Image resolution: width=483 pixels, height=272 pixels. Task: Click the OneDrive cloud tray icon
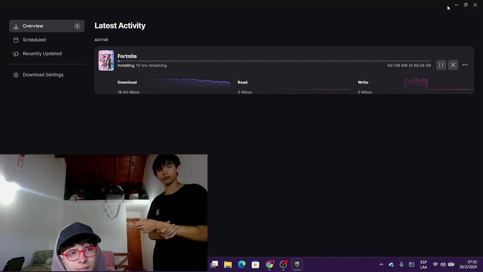(391, 264)
